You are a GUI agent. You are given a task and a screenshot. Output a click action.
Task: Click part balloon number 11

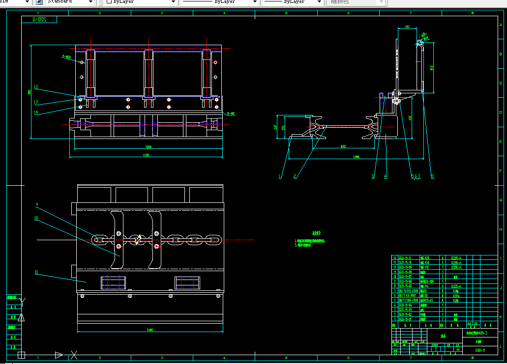pos(36,272)
